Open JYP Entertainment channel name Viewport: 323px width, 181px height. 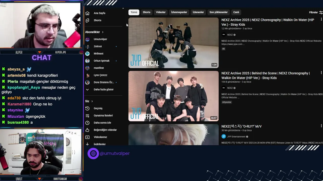[x=236, y=137]
